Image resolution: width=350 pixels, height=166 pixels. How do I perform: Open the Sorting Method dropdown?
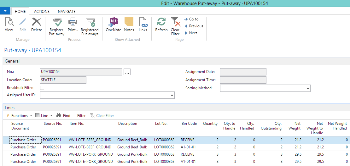click(308, 88)
